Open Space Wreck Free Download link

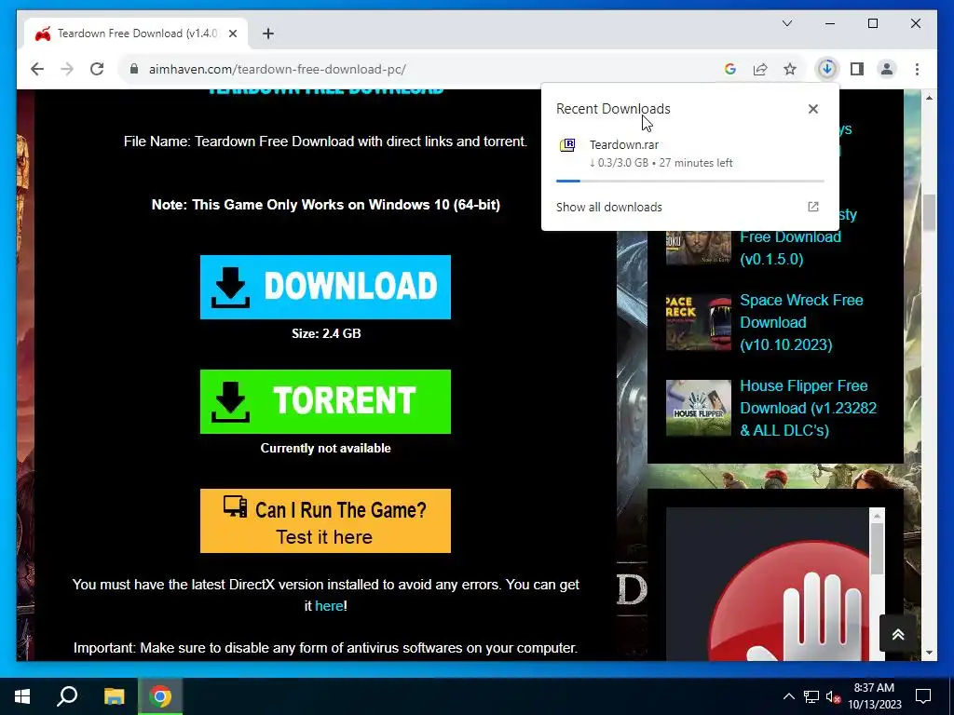[x=801, y=322]
